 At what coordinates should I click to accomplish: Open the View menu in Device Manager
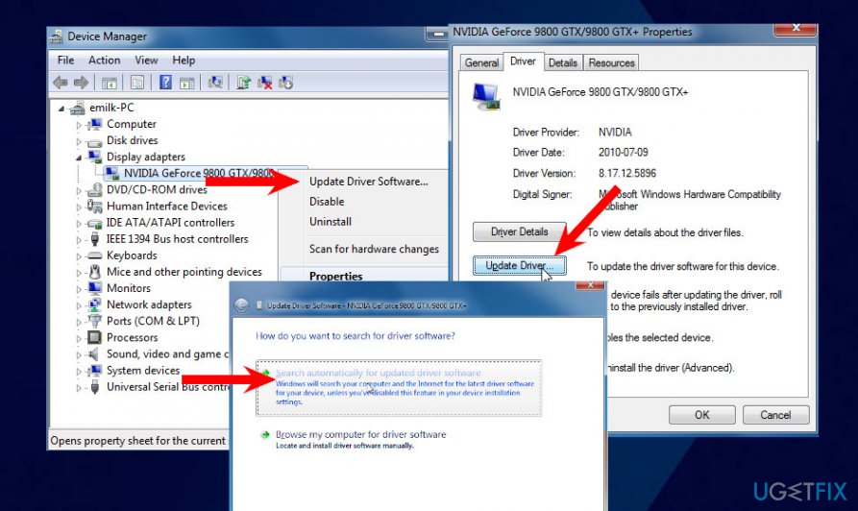point(146,61)
